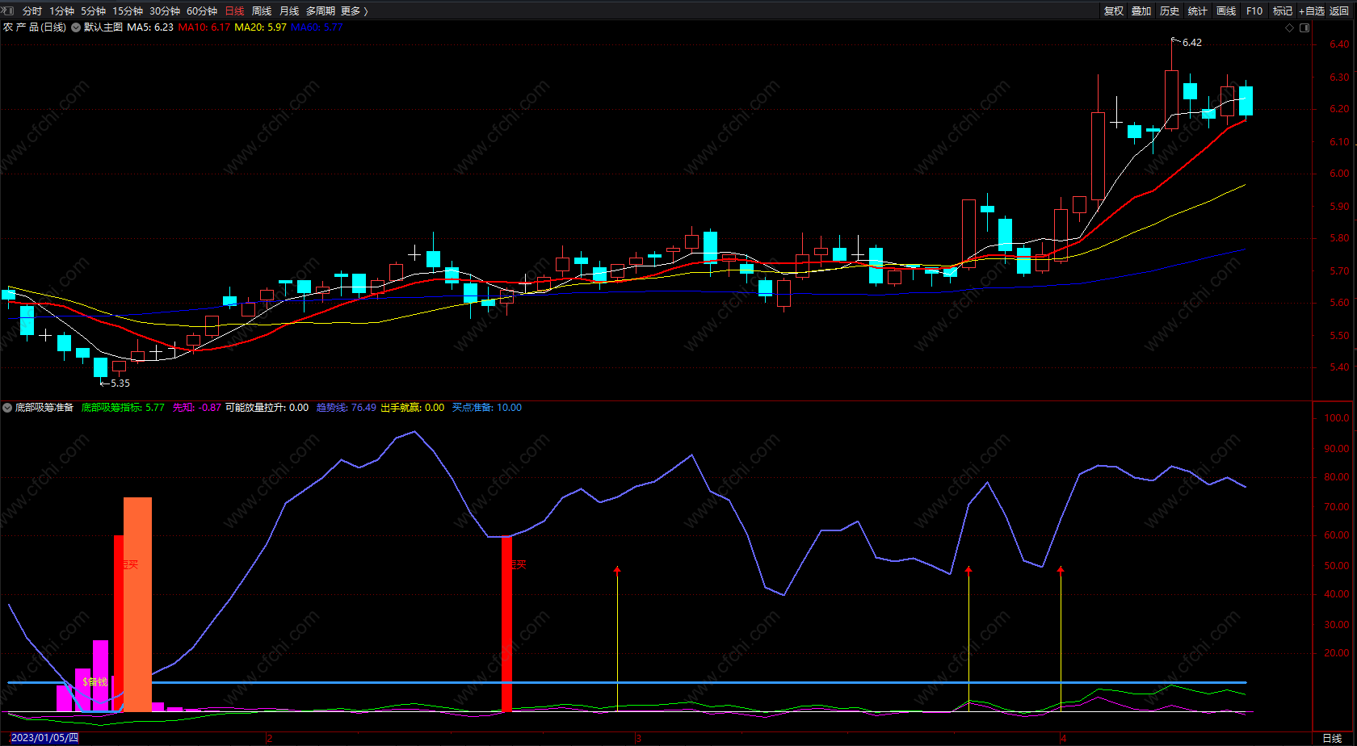Viewport: 1357px width, 746px height.
Task: Click the 历史 history button
Action: pyautogui.click(x=1170, y=10)
